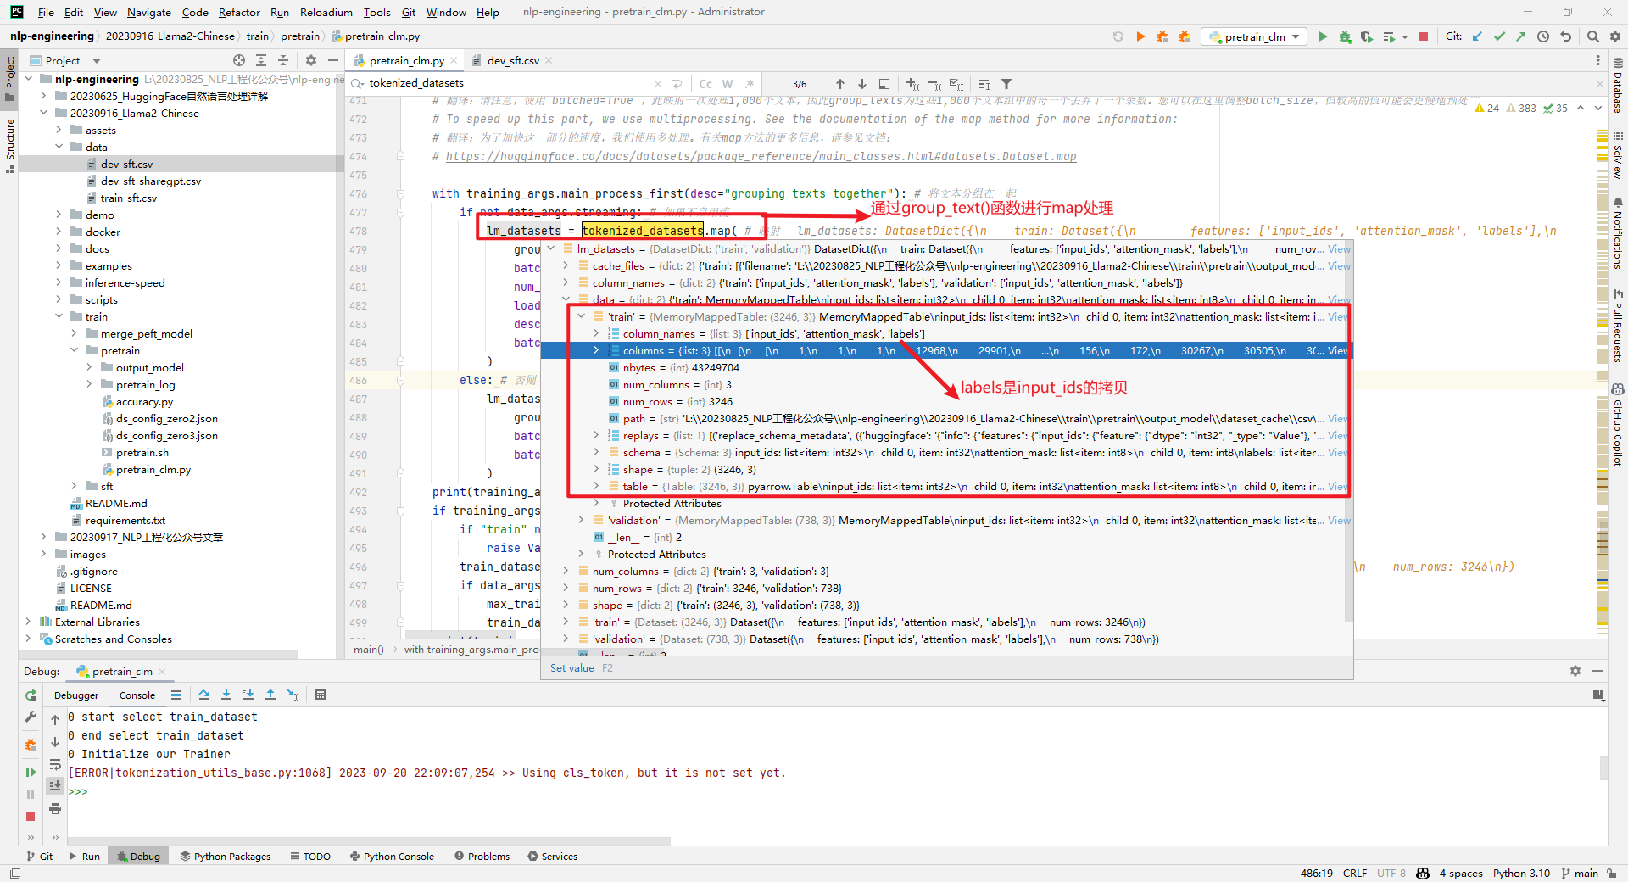Click the Step Into debugger icon

[x=226, y=695]
